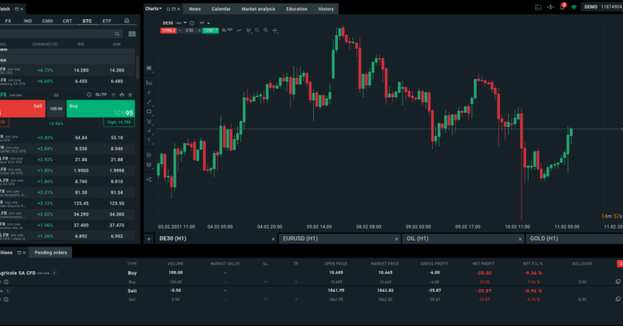Toggle SL/TP in the chart toolbar
The image size is (623, 326).
tap(227, 30)
